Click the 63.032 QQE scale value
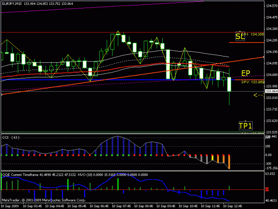Image resolution: width=278 pixels, height=209 pixels. coord(270,174)
